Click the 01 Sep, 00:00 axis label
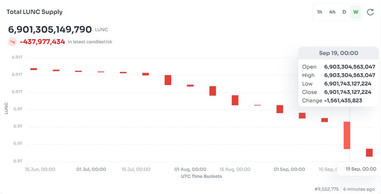The height and width of the screenshot is (194, 381). pos(289,169)
